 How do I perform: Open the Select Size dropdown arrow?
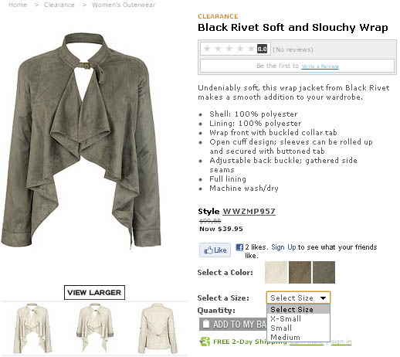click(x=324, y=298)
